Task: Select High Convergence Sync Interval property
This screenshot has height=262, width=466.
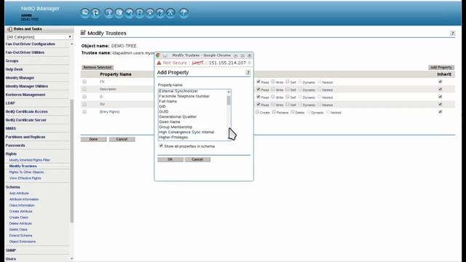Action: [x=186, y=132]
